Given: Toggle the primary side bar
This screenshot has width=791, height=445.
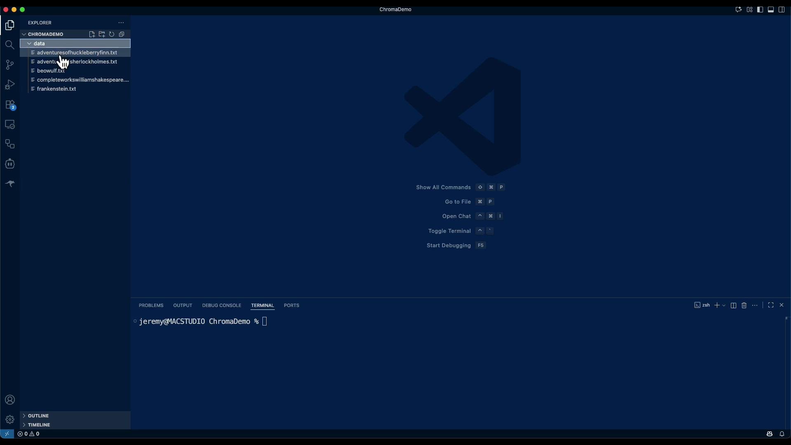Looking at the screenshot, I should pos(760,9).
